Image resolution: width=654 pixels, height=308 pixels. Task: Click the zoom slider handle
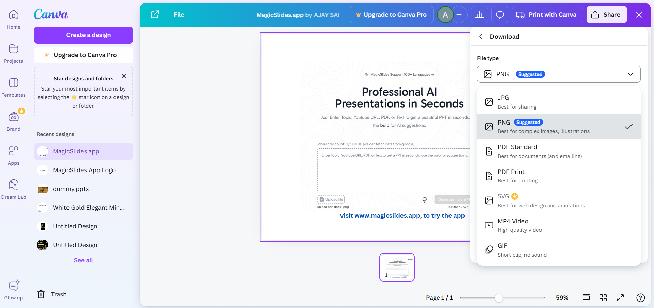(499, 298)
